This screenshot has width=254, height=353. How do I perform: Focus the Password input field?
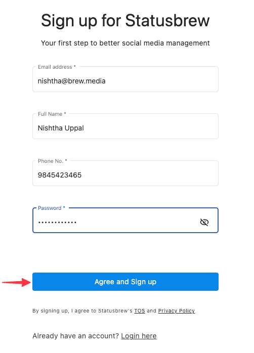click(x=125, y=220)
